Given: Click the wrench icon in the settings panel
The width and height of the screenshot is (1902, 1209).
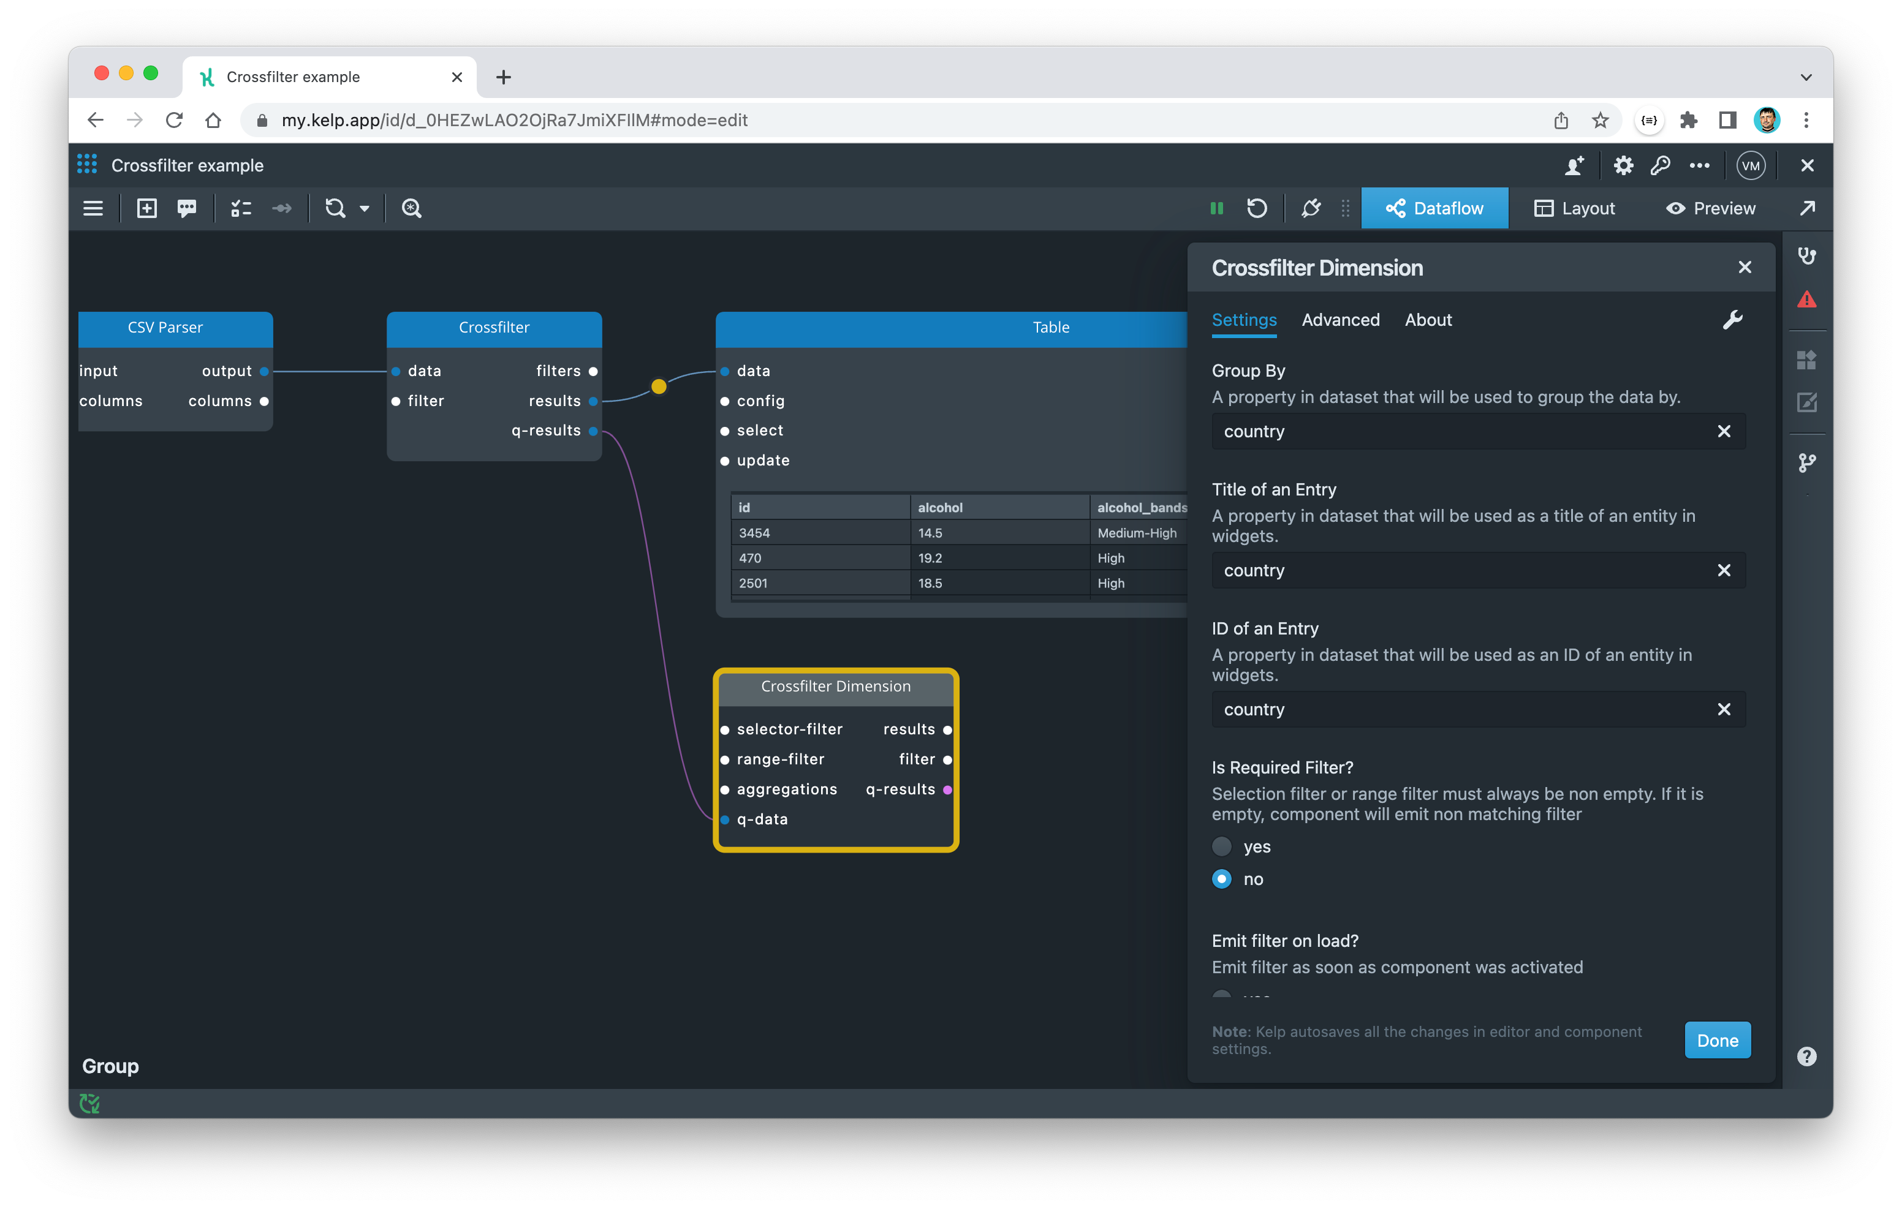Looking at the screenshot, I should click(x=1732, y=320).
